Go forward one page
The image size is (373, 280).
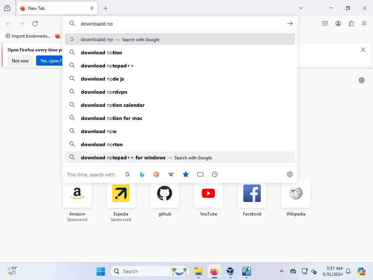22,24
